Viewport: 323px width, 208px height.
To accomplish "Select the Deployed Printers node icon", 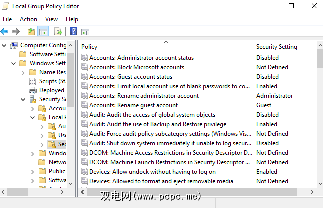I will tap(33, 90).
